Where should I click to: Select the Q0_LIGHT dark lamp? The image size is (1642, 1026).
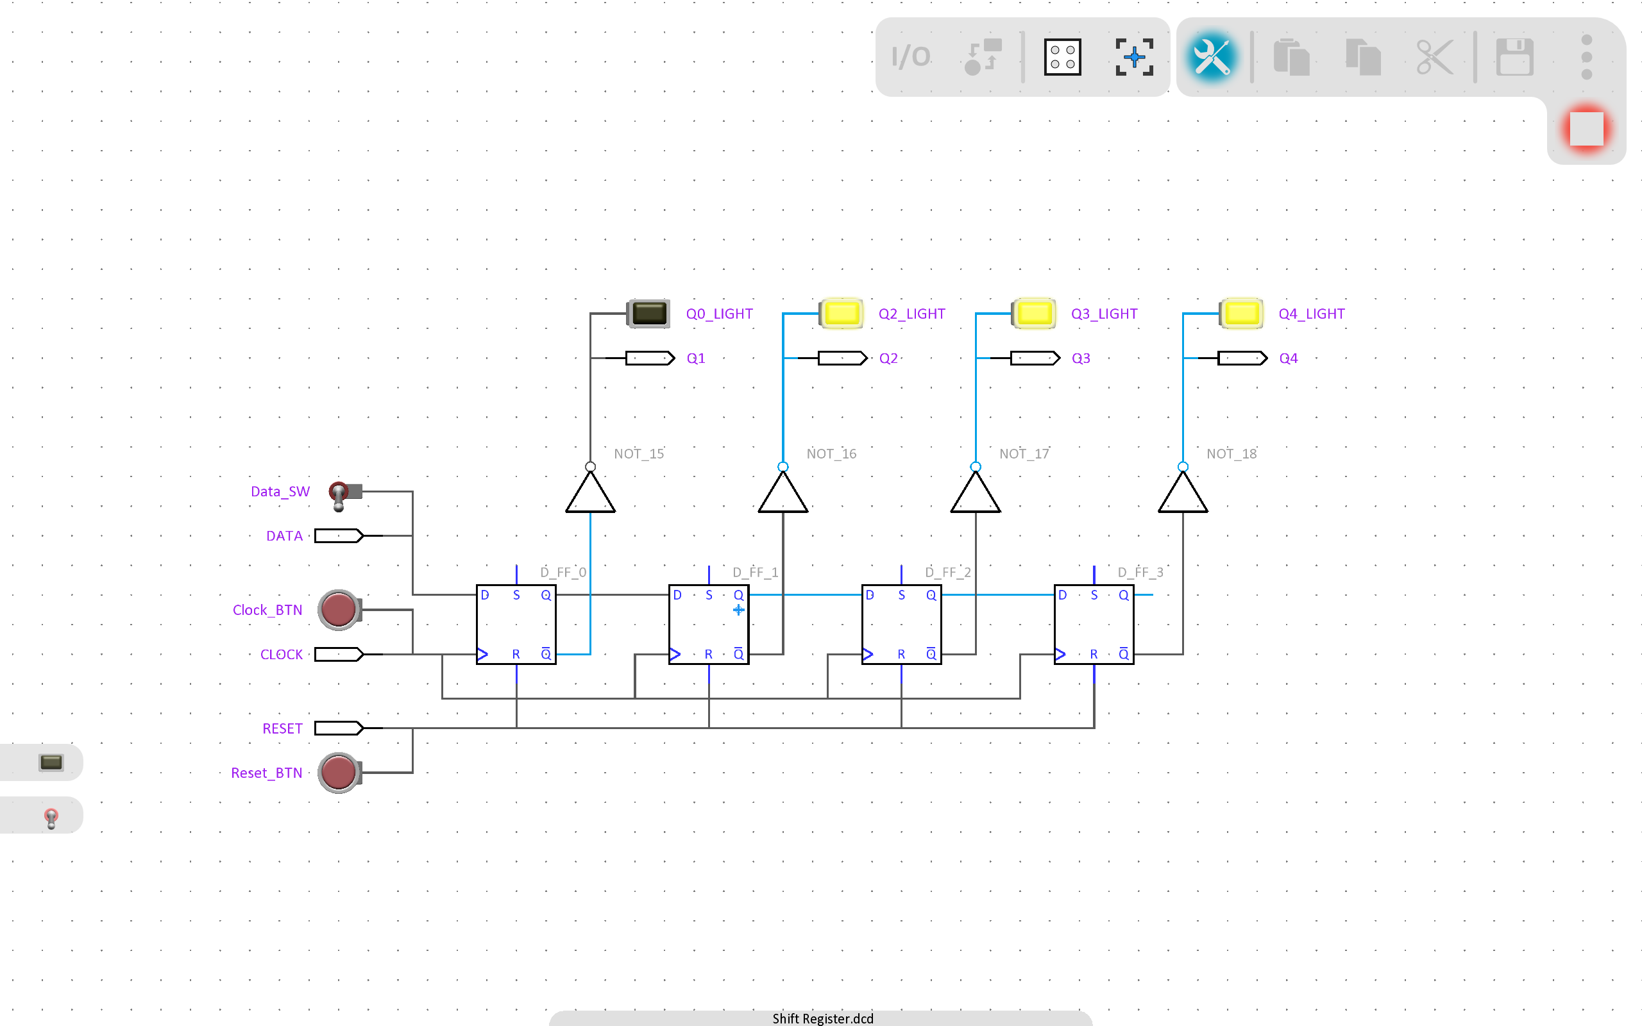(x=648, y=314)
